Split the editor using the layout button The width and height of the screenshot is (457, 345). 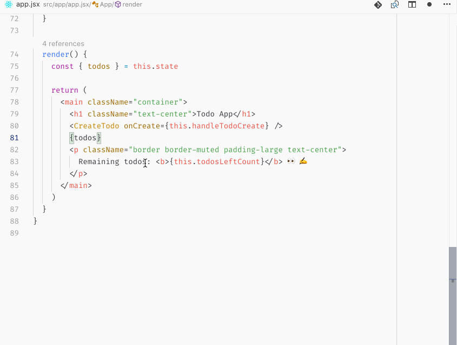(x=412, y=4)
